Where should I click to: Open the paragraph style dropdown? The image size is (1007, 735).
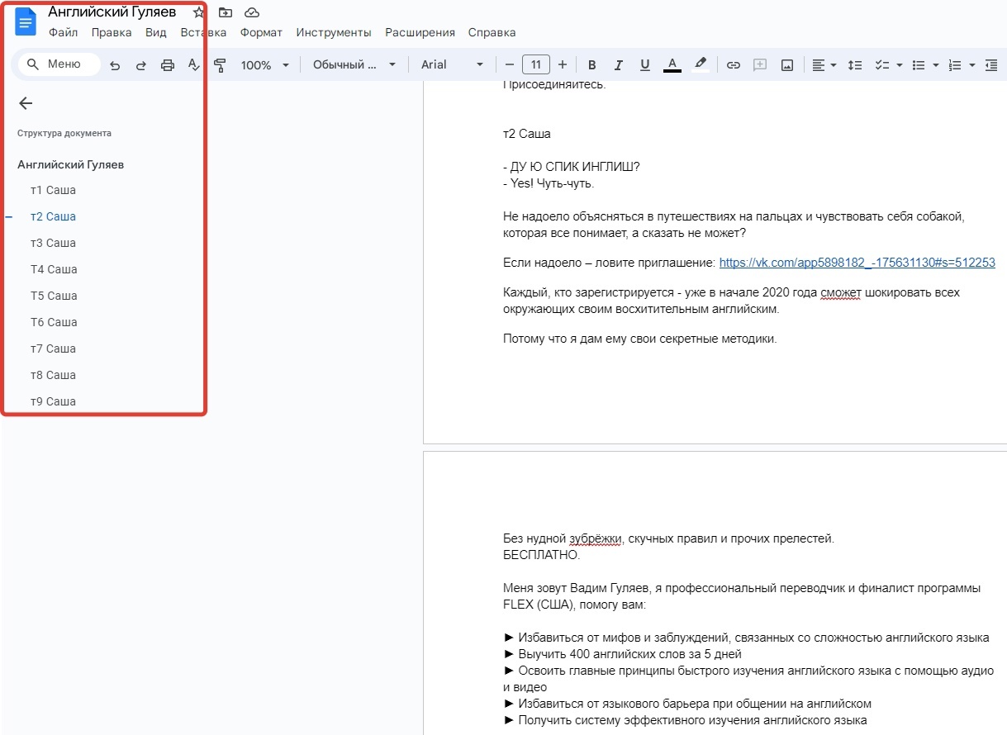354,64
